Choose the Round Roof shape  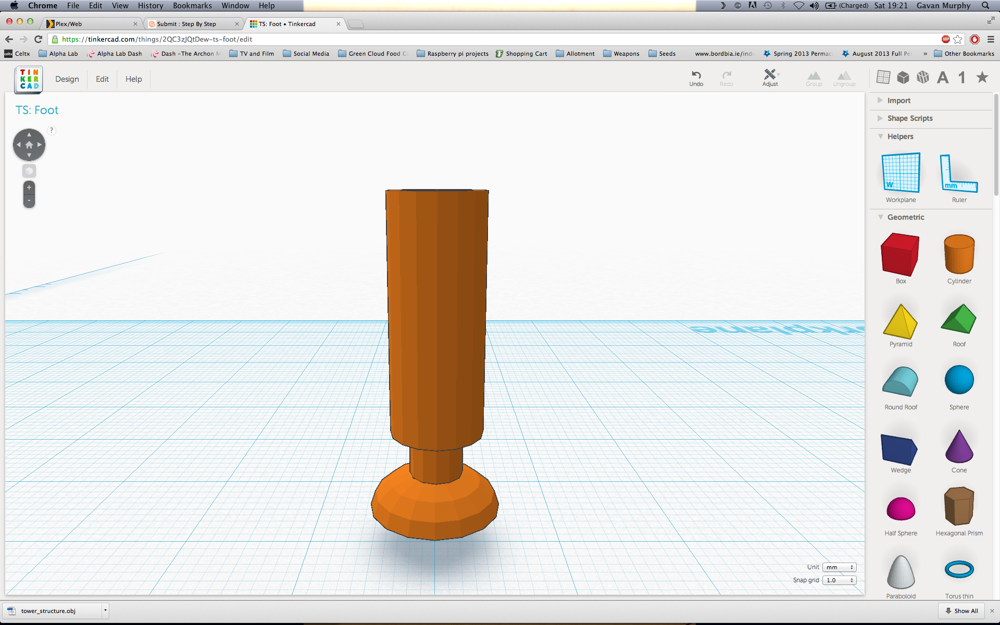pyautogui.click(x=901, y=381)
